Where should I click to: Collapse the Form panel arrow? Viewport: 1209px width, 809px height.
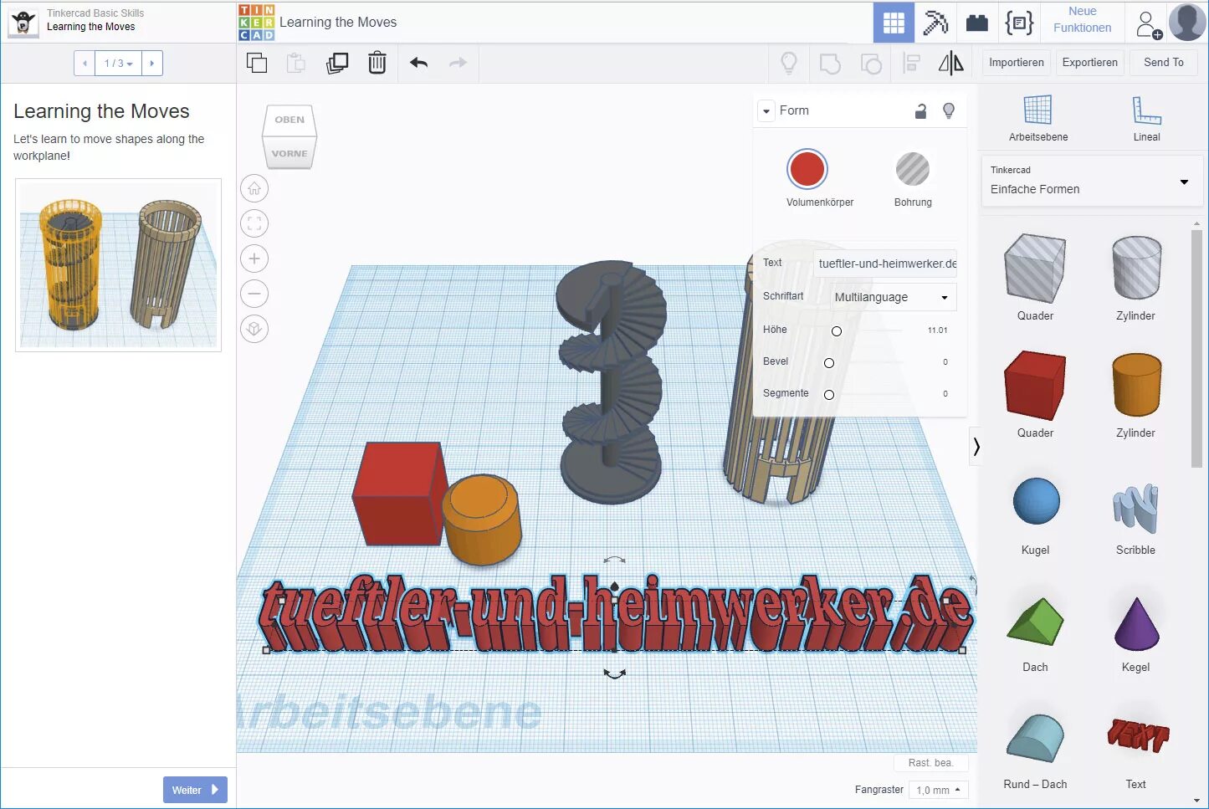click(x=766, y=110)
